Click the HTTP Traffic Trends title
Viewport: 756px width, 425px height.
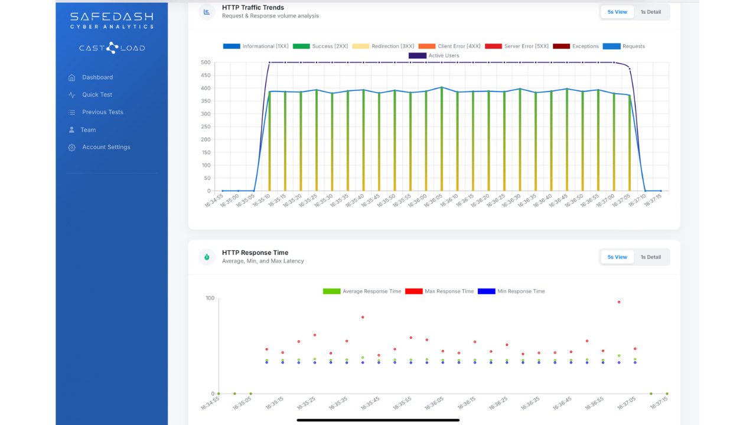pyautogui.click(x=253, y=8)
